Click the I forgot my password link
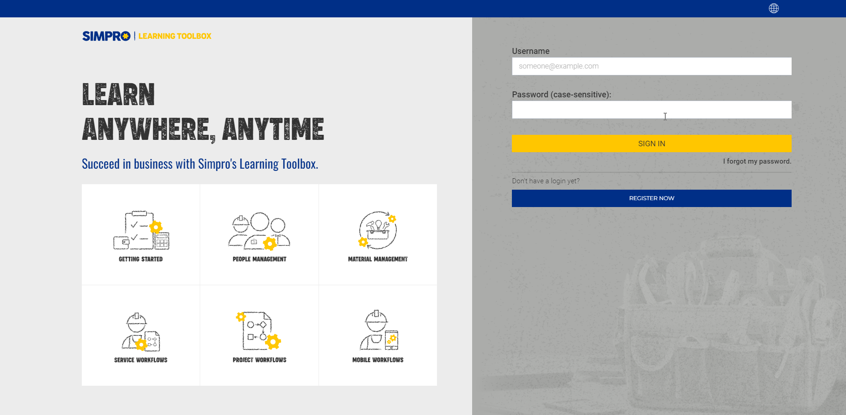The image size is (846, 415). (757, 161)
